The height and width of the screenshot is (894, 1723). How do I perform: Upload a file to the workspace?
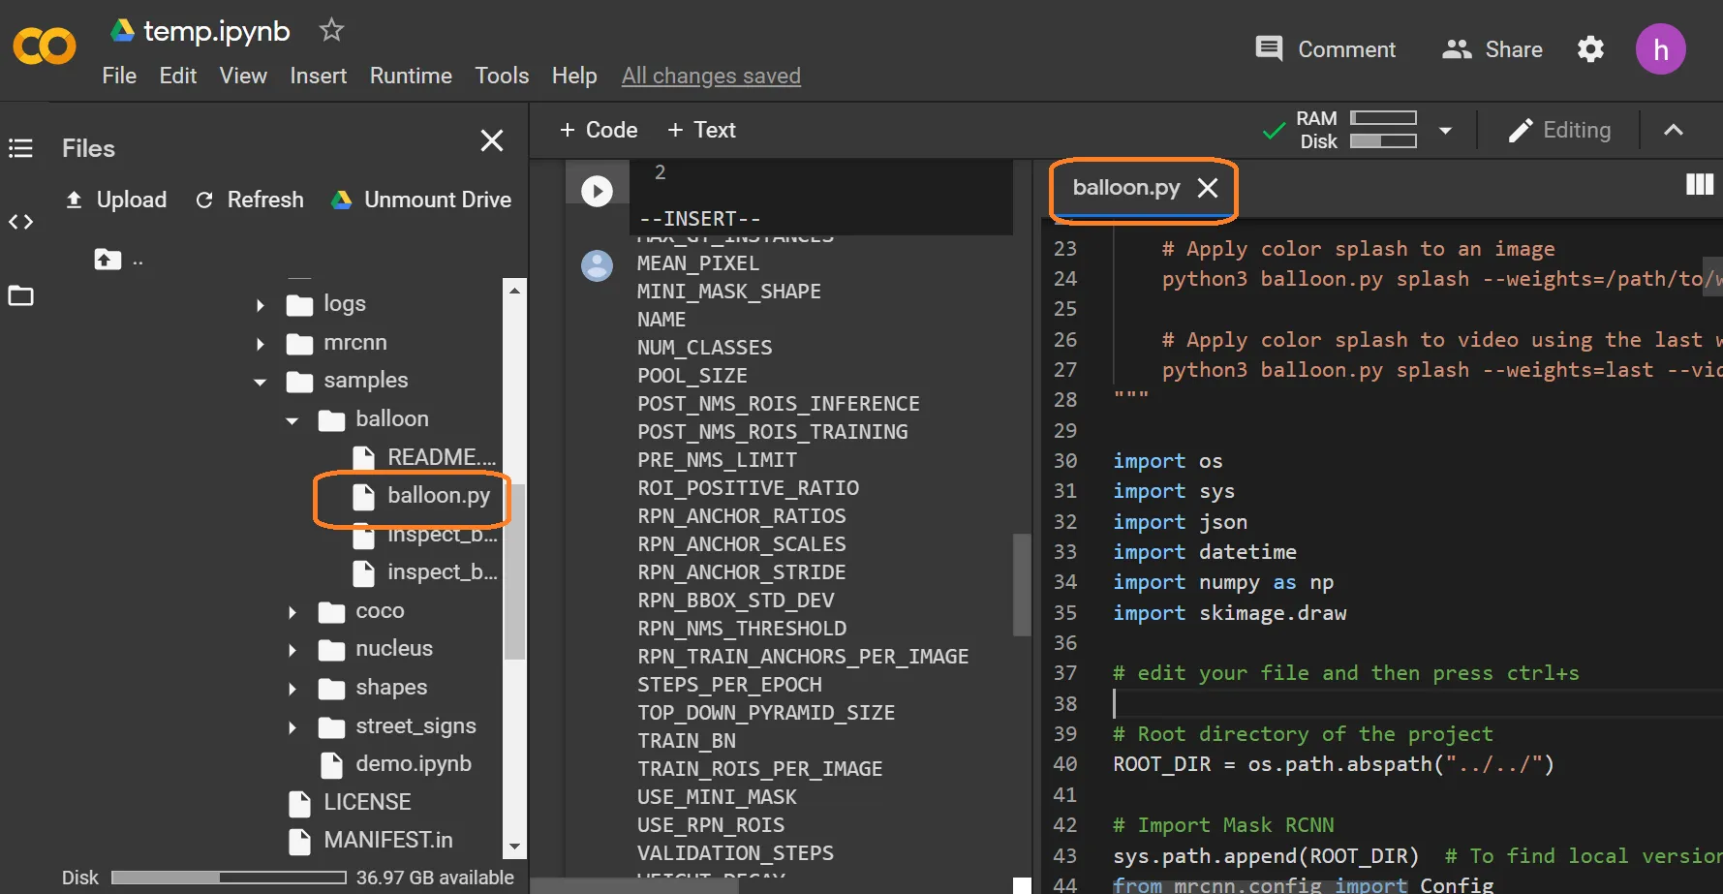pyautogui.click(x=115, y=200)
